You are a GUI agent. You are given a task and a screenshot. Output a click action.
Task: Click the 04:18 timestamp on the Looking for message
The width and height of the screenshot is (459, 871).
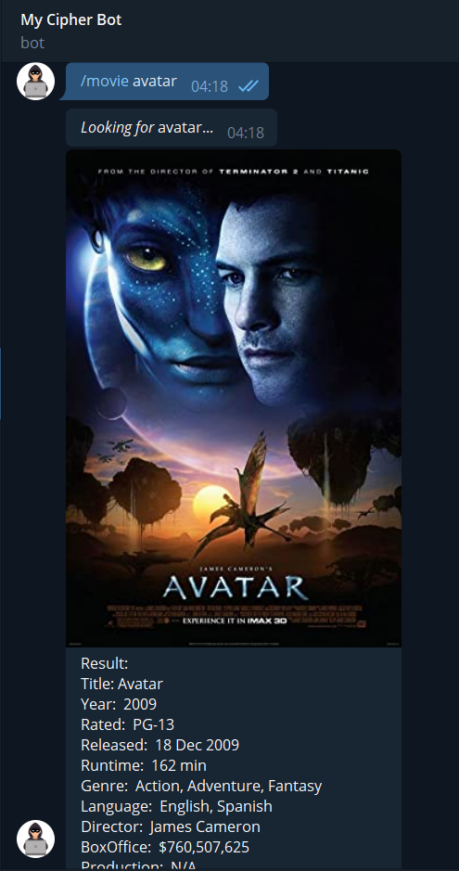coord(246,133)
